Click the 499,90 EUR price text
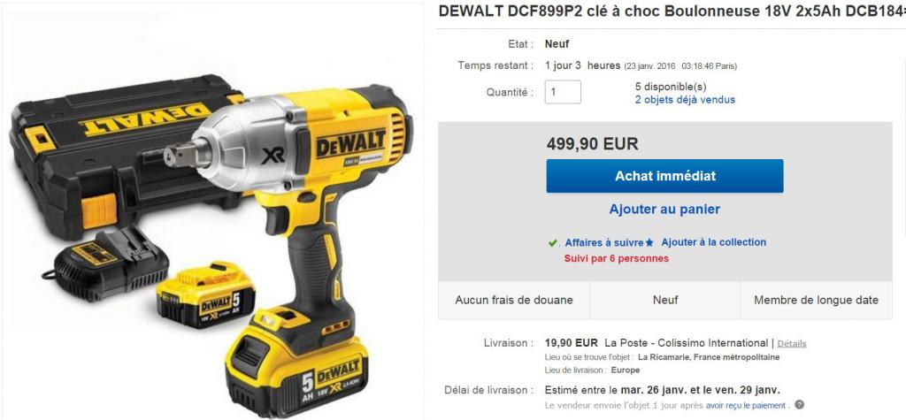Viewport: 906px width, 420px height. pos(592,143)
